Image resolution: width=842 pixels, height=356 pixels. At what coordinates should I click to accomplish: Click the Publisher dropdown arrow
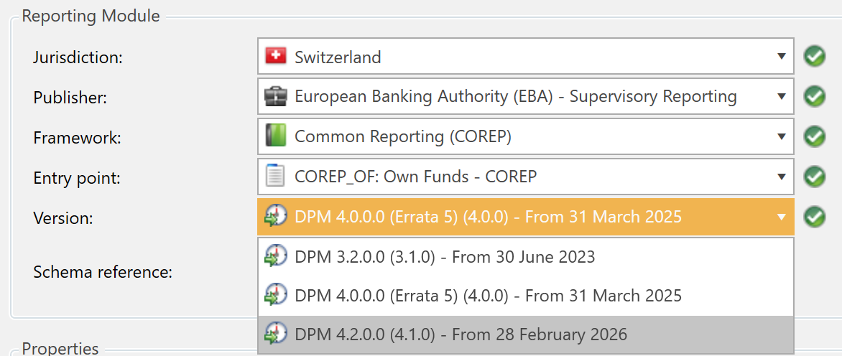(782, 97)
